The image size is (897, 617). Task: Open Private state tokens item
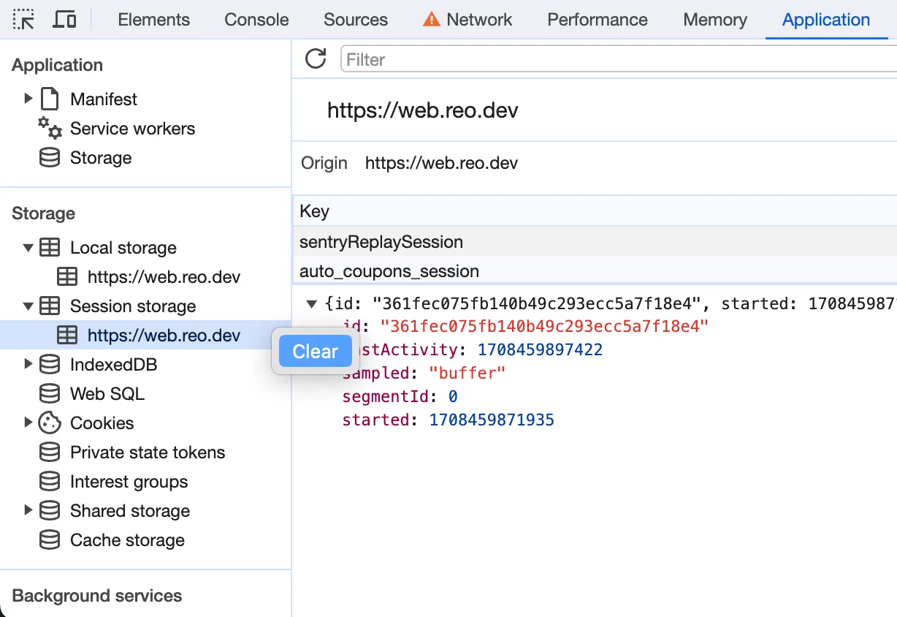[147, 453]
